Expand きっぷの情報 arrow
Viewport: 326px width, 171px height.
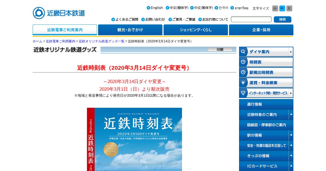[x=291, y=156]
